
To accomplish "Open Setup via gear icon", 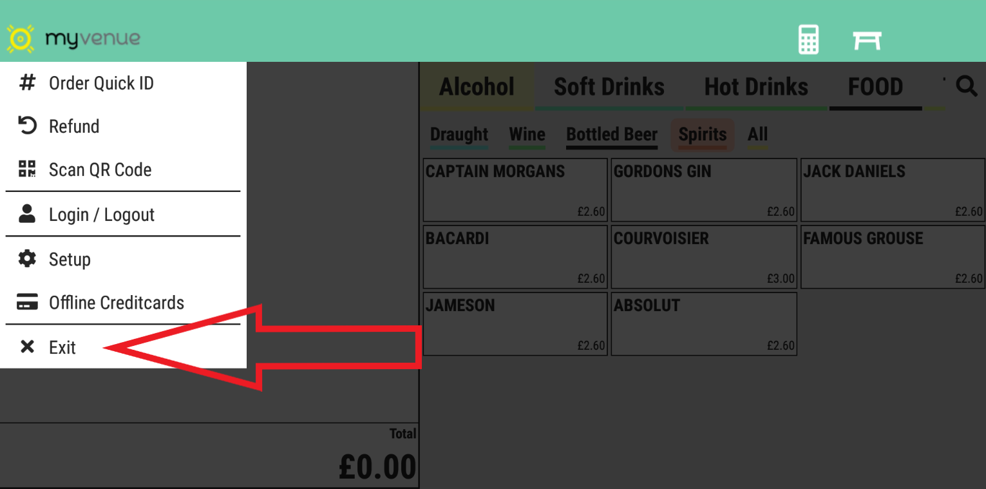I will (x=27, y=259).
